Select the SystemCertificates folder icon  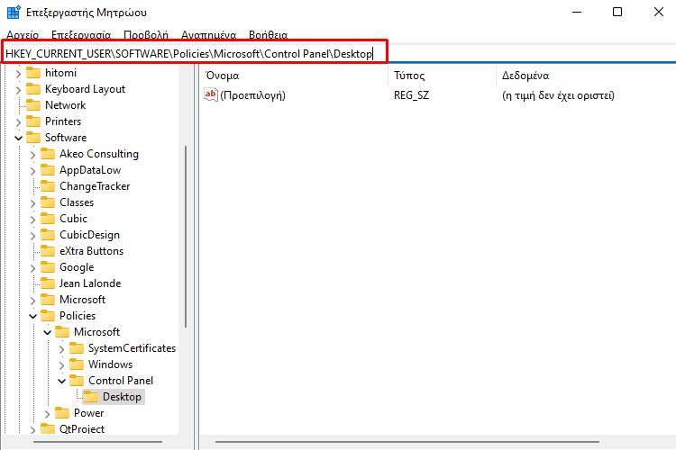[77, 348]
